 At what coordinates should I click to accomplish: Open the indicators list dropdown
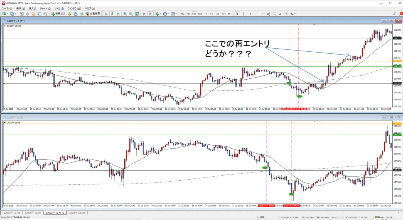(x=158, y=14)
